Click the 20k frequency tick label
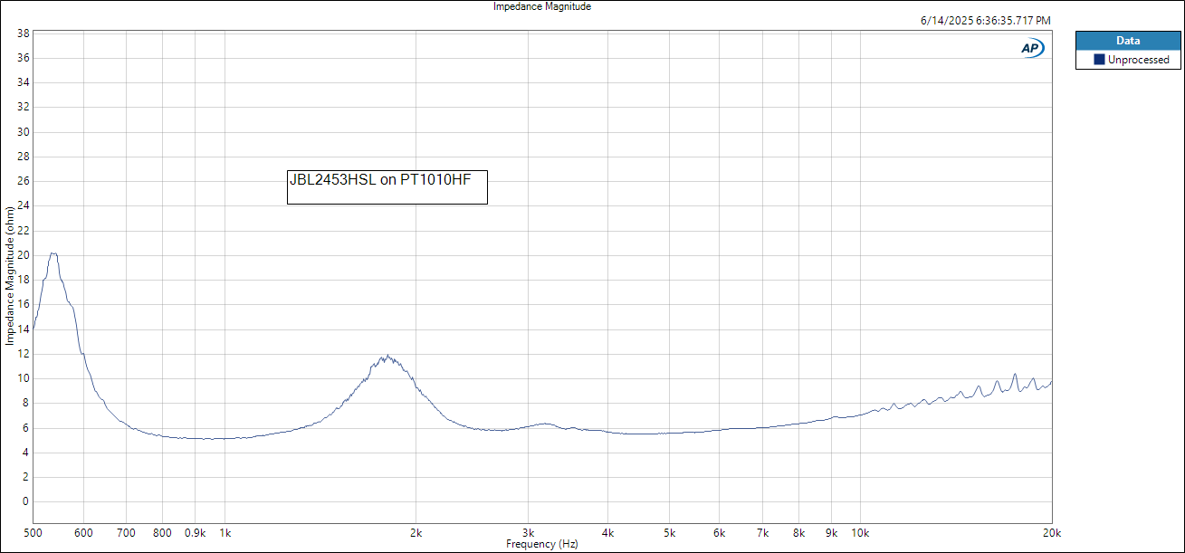This screenshot has height=553, width=1185. [x=1051, y=533]
